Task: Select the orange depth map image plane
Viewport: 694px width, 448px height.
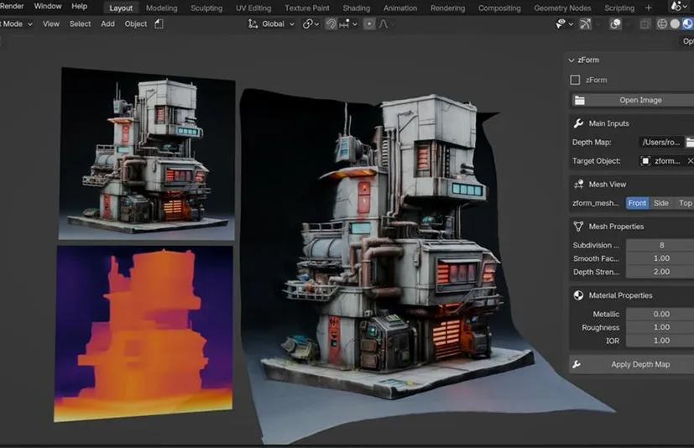Action: [x=143, y=334]
